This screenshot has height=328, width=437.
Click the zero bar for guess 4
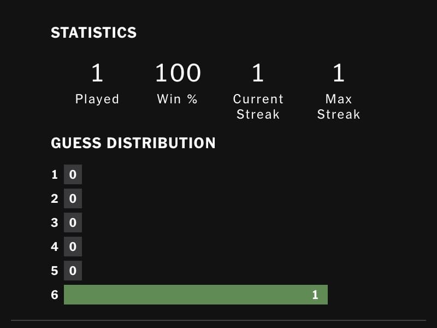73,247
